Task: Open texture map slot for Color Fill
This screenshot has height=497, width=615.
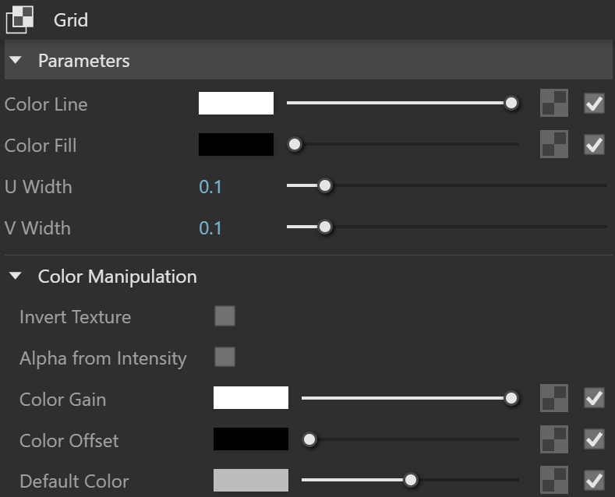Action: tap(554, 144)
